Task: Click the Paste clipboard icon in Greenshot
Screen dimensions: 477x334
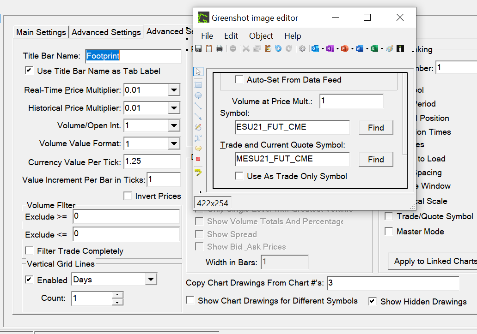Action: click(268, 48)
